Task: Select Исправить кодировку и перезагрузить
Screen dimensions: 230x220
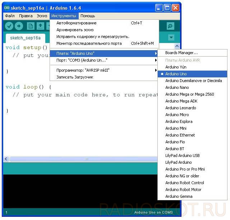Action: [104, 37]
